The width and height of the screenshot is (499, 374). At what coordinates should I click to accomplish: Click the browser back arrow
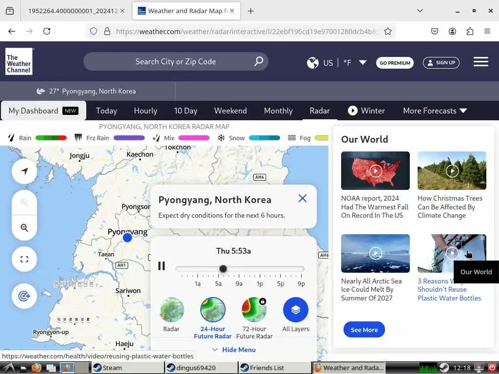(x=12, y=31)
